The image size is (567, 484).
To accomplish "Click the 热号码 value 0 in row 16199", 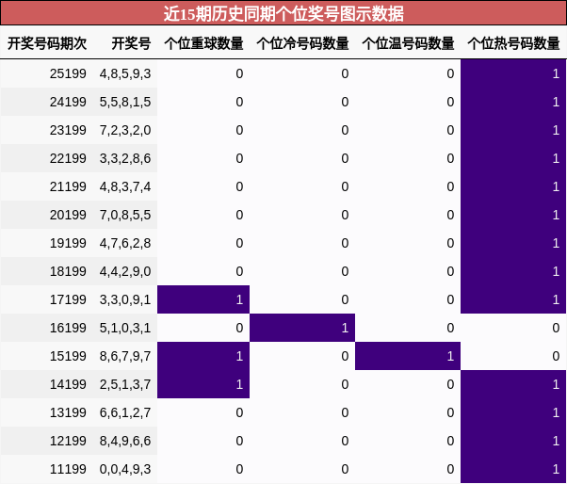I will (x=556, y=328).
